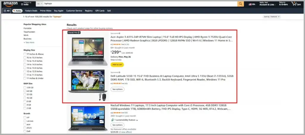This screenshot has height=135, width=305.
Task: Click See options for Dell Latitude
Action: (117, 89)
